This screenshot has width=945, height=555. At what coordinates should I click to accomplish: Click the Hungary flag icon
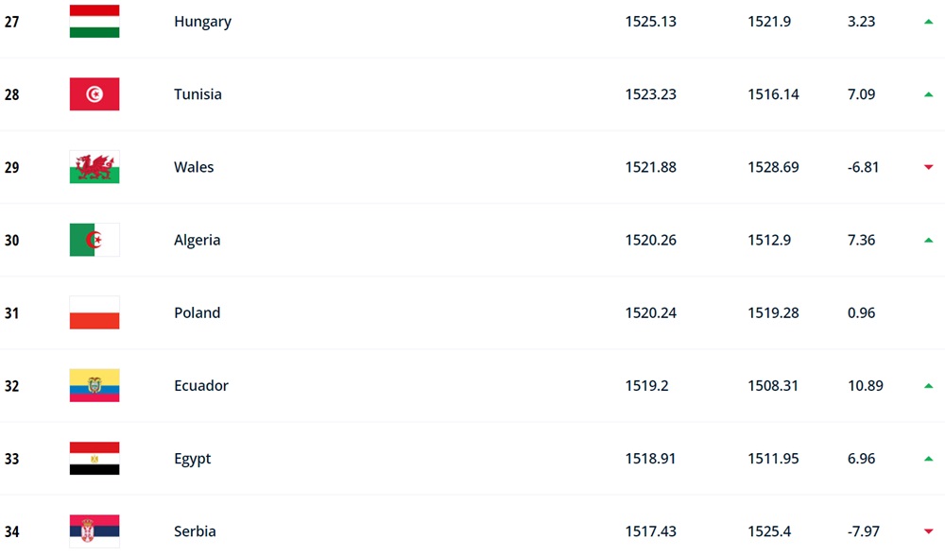tap(94, 21)
